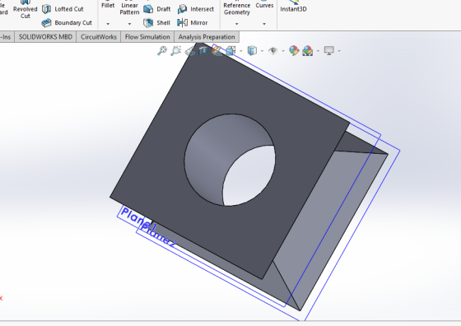Click the Curves command
This screenshot has width=461, height=326.
(264, 4)
